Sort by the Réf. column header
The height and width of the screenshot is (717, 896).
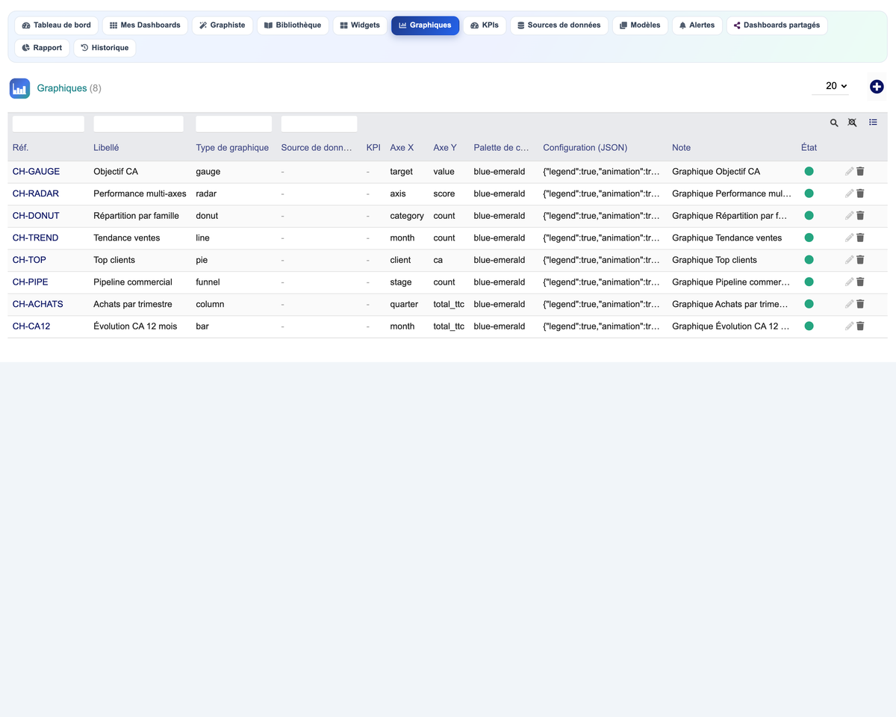tap(21, 148)
